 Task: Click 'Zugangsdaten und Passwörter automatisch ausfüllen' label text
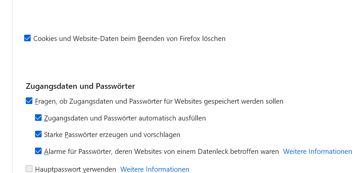(x=125, y=118)
